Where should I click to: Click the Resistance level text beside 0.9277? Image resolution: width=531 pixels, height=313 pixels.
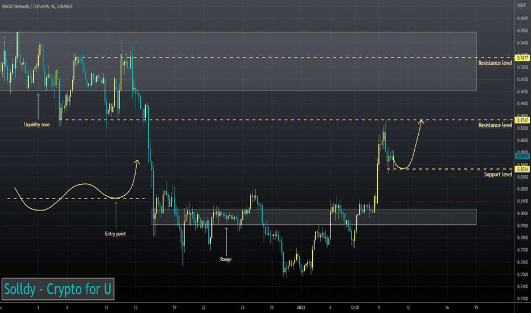click(495, 63)
